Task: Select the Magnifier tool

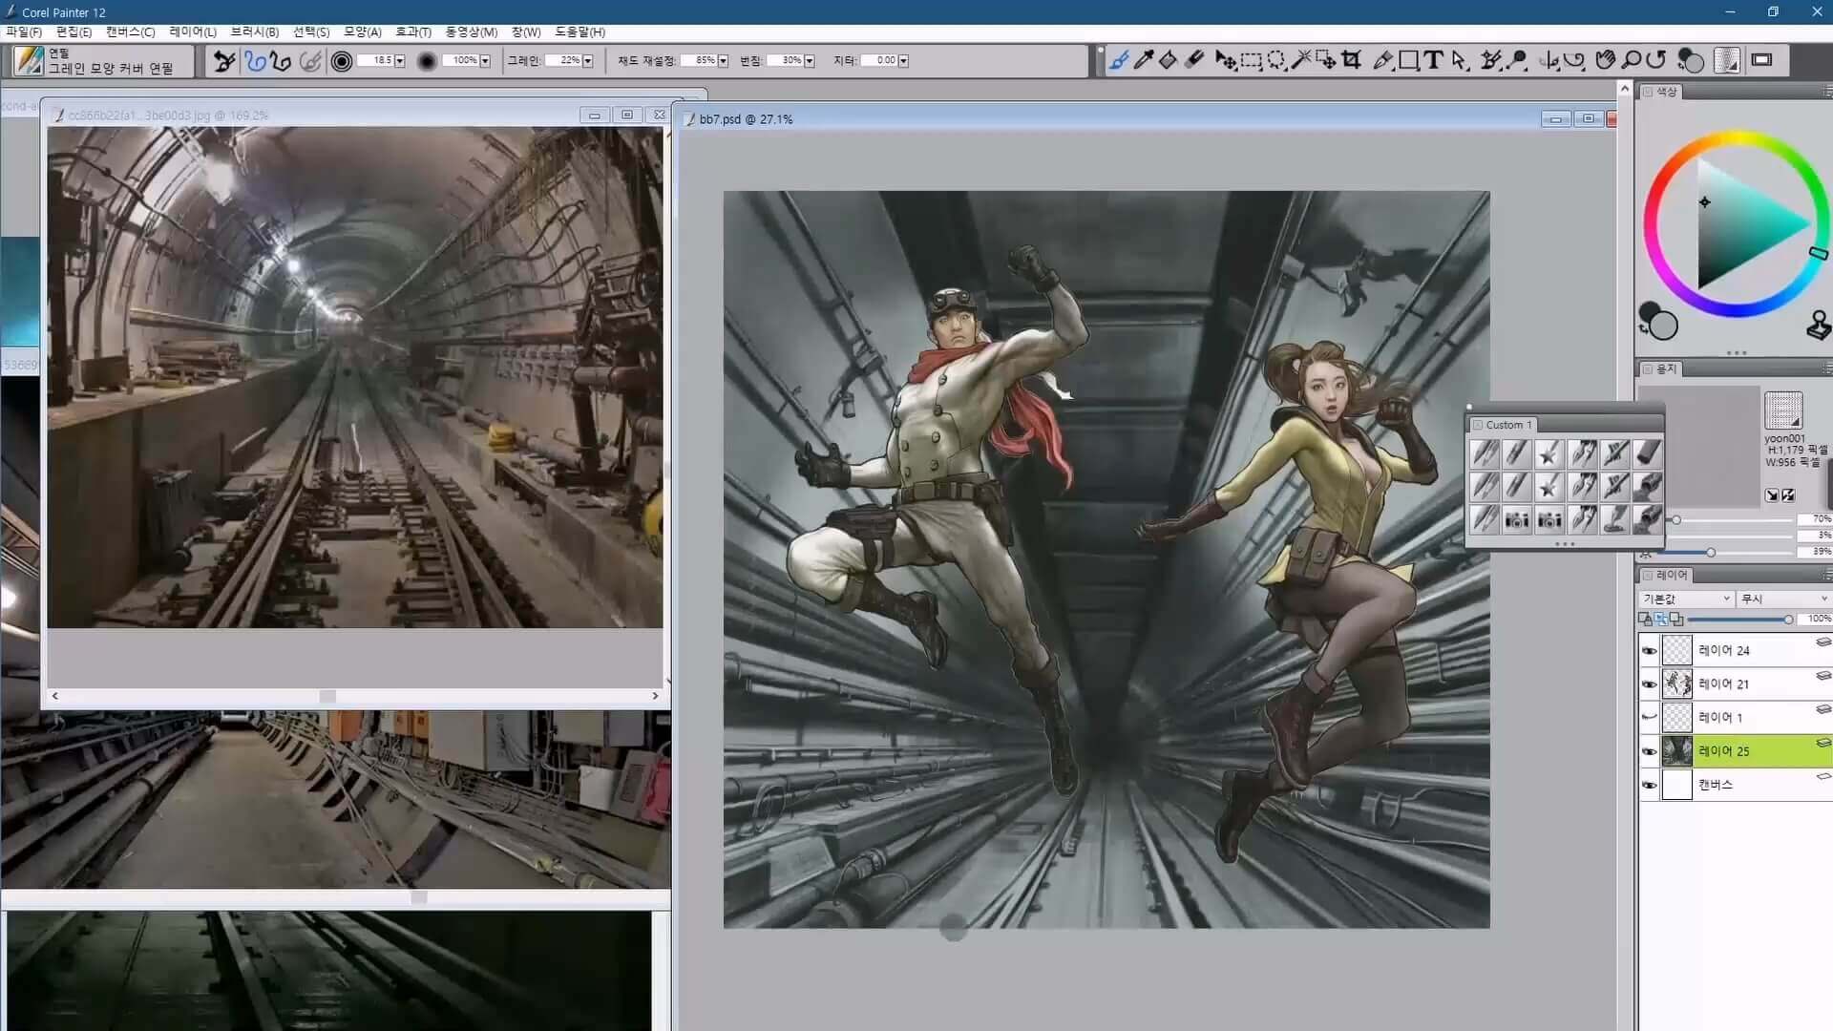Action: coord(1632,60)
